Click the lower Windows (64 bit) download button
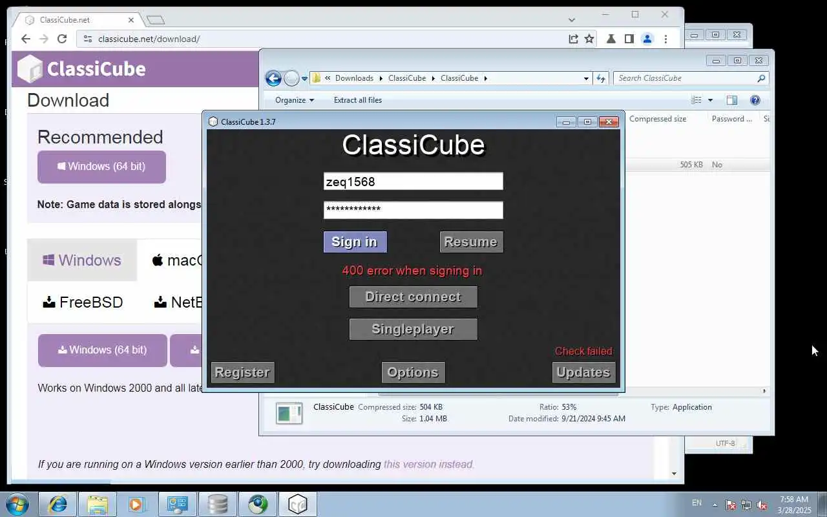This screenshot has height=517, width=827. [103, 350]
